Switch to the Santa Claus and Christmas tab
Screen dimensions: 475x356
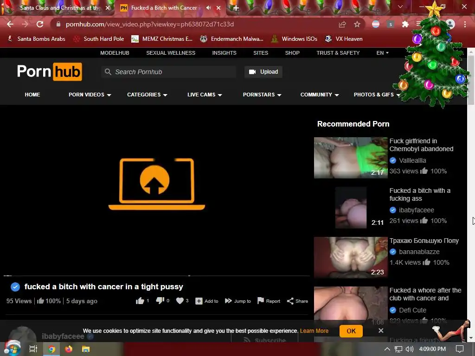(x=60, y=8)
